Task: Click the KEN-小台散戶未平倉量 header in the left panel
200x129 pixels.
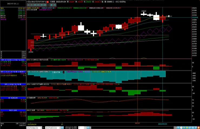Action: (13, 84)
